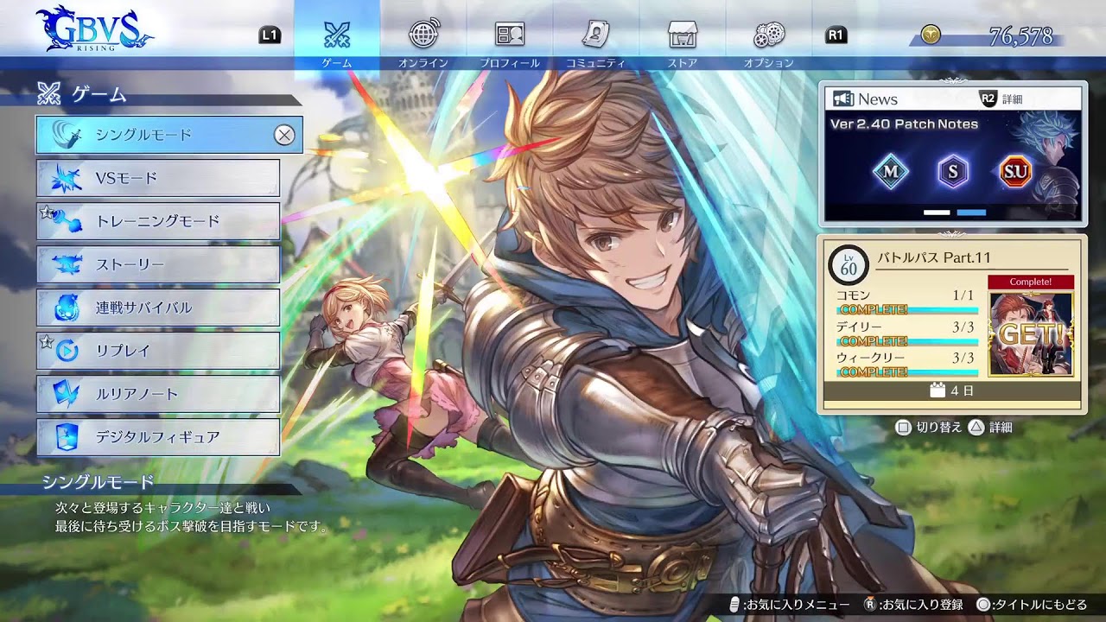Click the L1 shoulder button icon
The width and height of the screenshot is (1106, 622).
click(x=270, y=35)
